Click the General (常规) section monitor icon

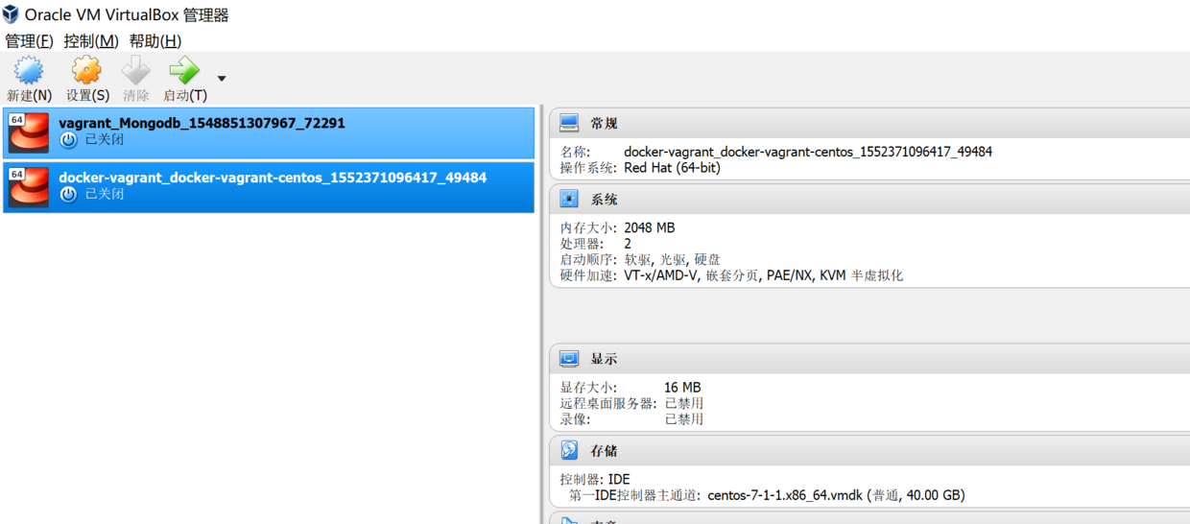pos(569,123)
